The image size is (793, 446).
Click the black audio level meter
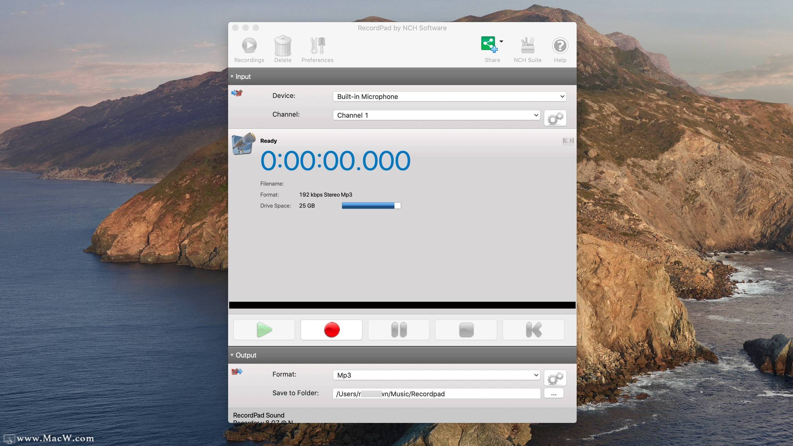coord(402,305)
